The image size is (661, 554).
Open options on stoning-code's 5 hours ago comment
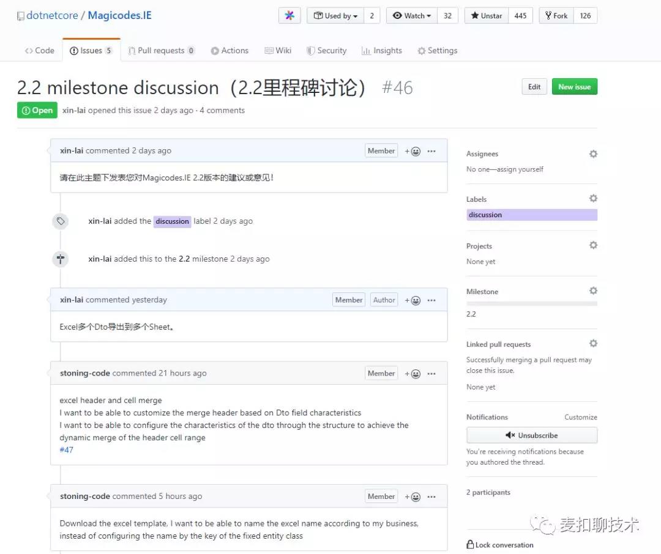tap(431, 497)
